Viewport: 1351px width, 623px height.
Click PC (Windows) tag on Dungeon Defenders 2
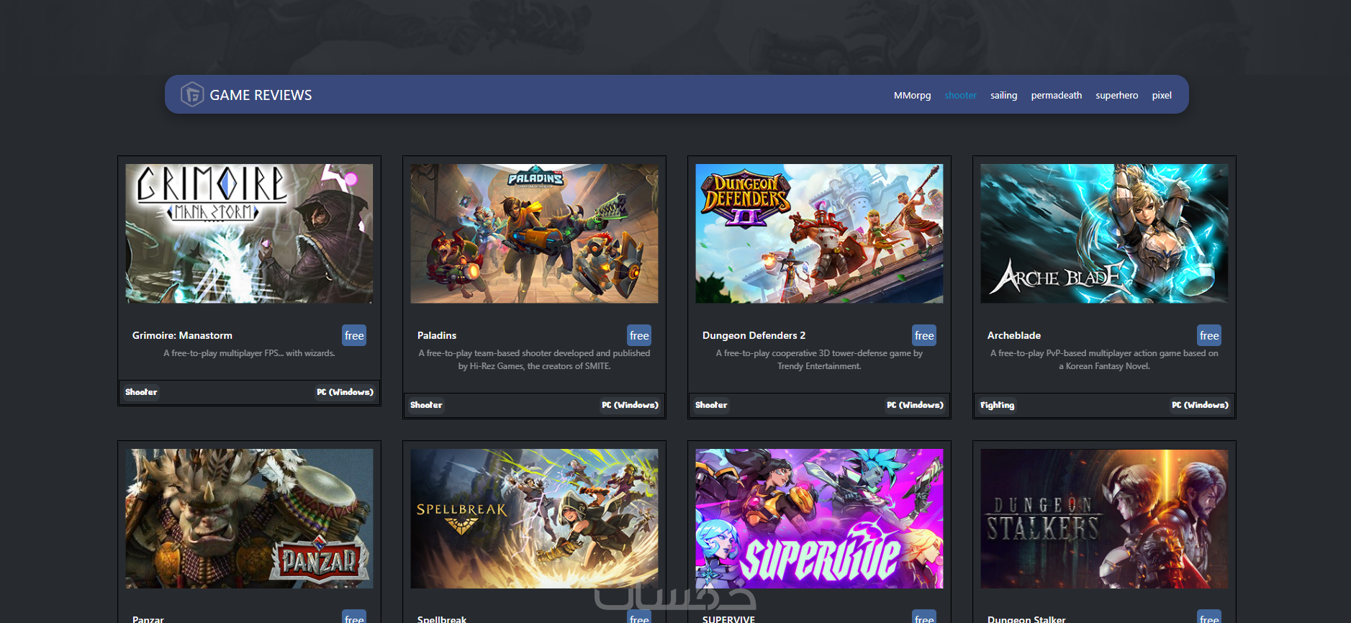pyautogui.click(x=915, y=405)
